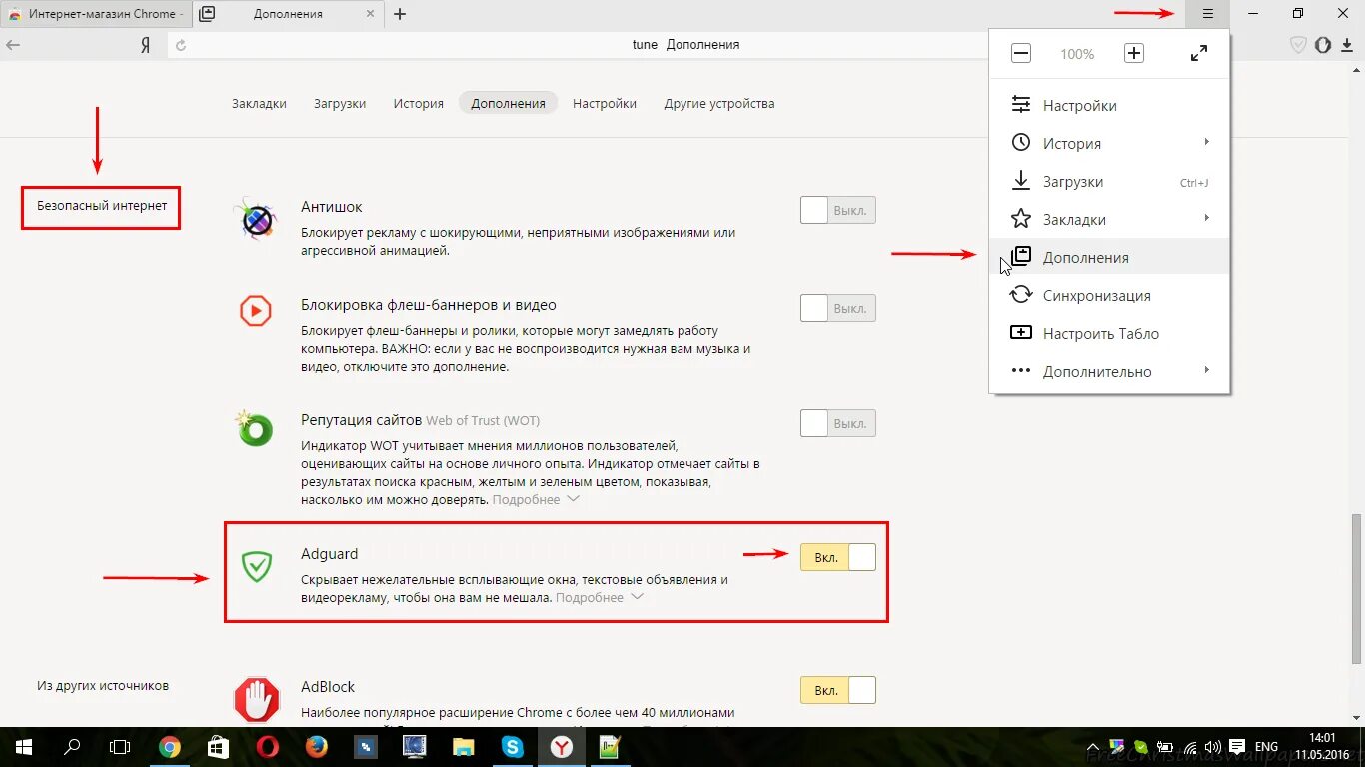Expand Подробнее under Adguard description
Viewport: 1365px width, 767px height.
600,597
